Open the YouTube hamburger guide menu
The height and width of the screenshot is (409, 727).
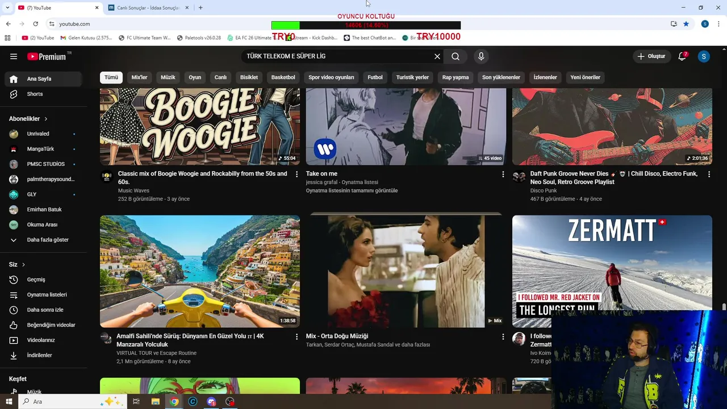pos(14,56)
